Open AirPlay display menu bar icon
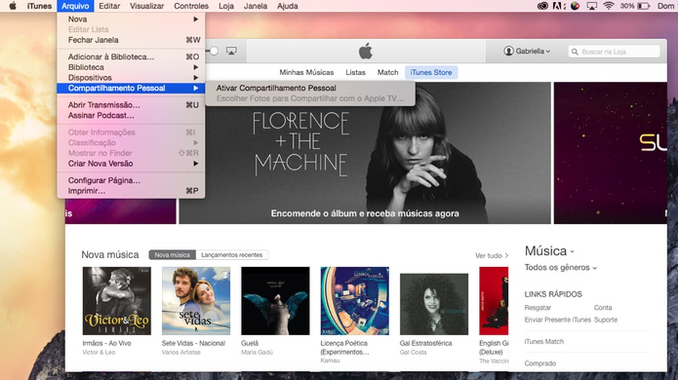The image size is (678, 380). [591, 6]
